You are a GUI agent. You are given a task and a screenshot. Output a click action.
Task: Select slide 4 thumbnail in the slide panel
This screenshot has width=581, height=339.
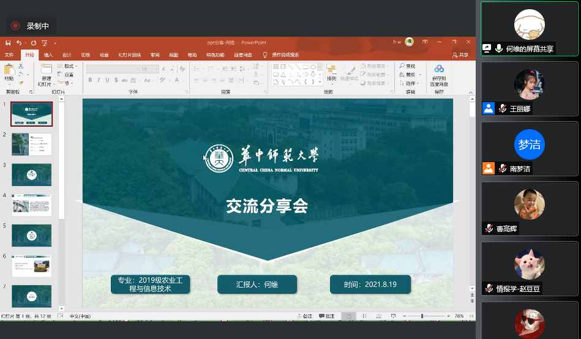32,205
